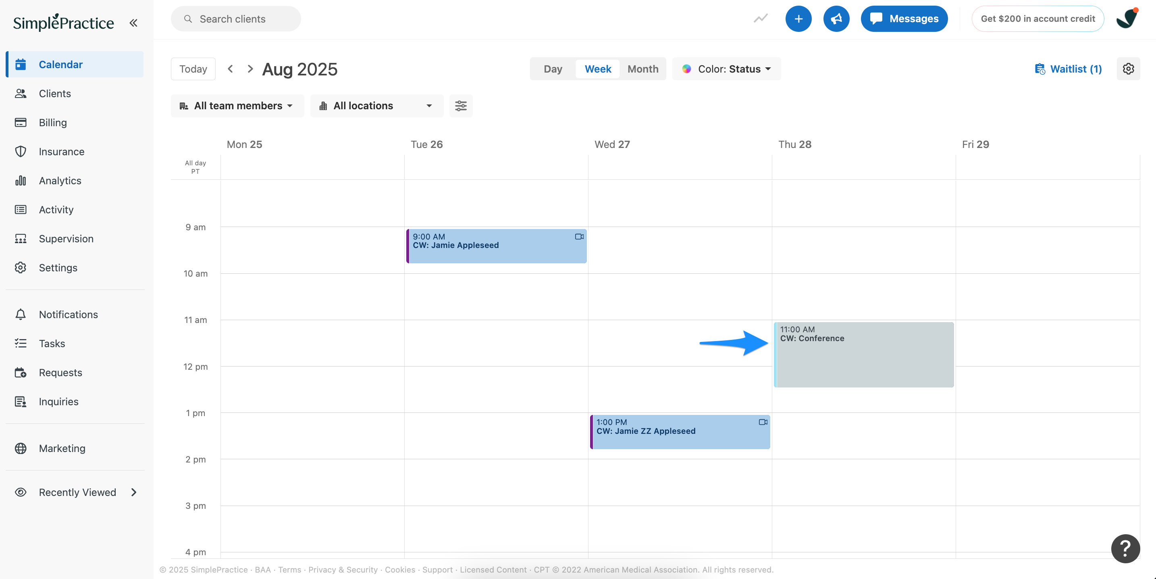The width and height of the screenshot is (1156, 579).
Task: Open the profile avatar menu
Action: [1127, 19]
